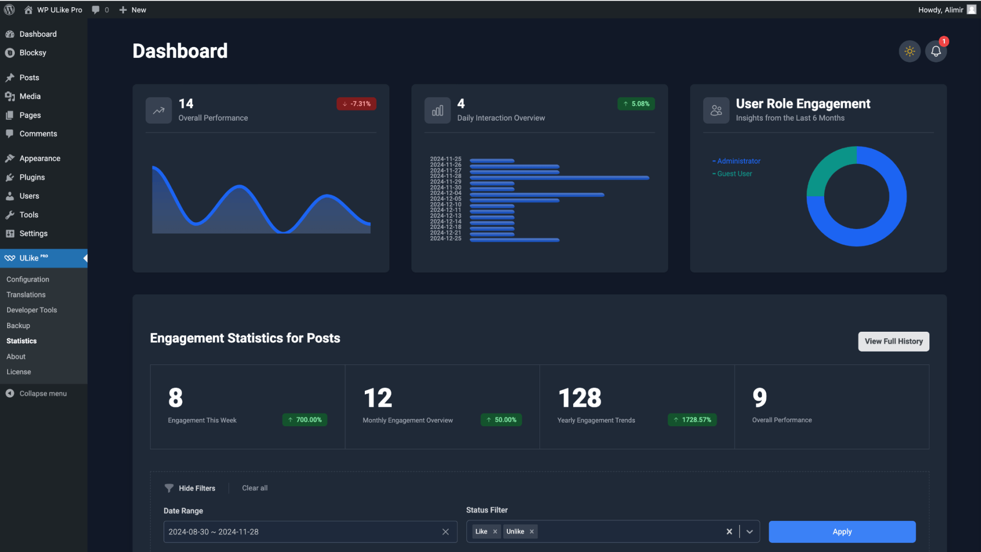Image resolution: width=981 pixels, height=552 pixels.
Task: Open the Plugins menu
Action: [x=32, y=177]
